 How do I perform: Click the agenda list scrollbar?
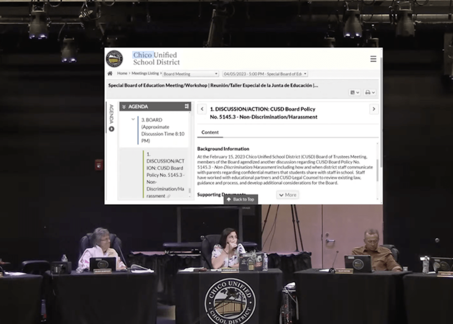pyautogui.click(x=190, y=190)
